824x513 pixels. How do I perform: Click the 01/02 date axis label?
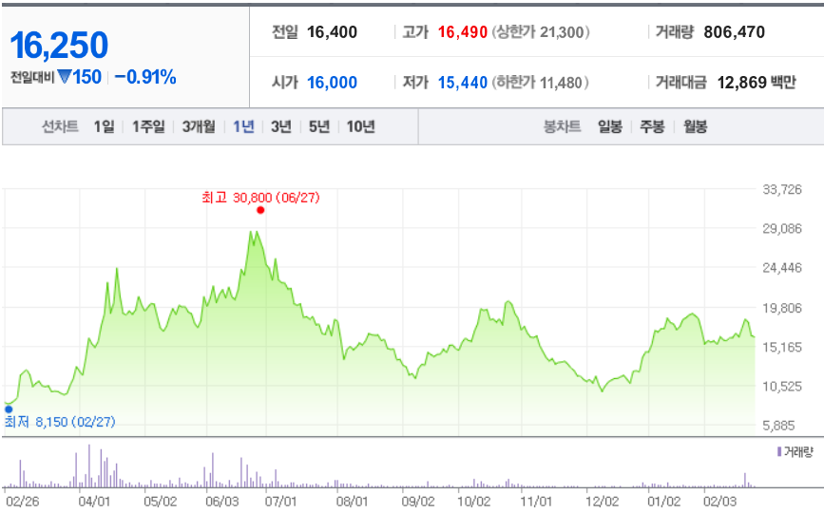663,502
